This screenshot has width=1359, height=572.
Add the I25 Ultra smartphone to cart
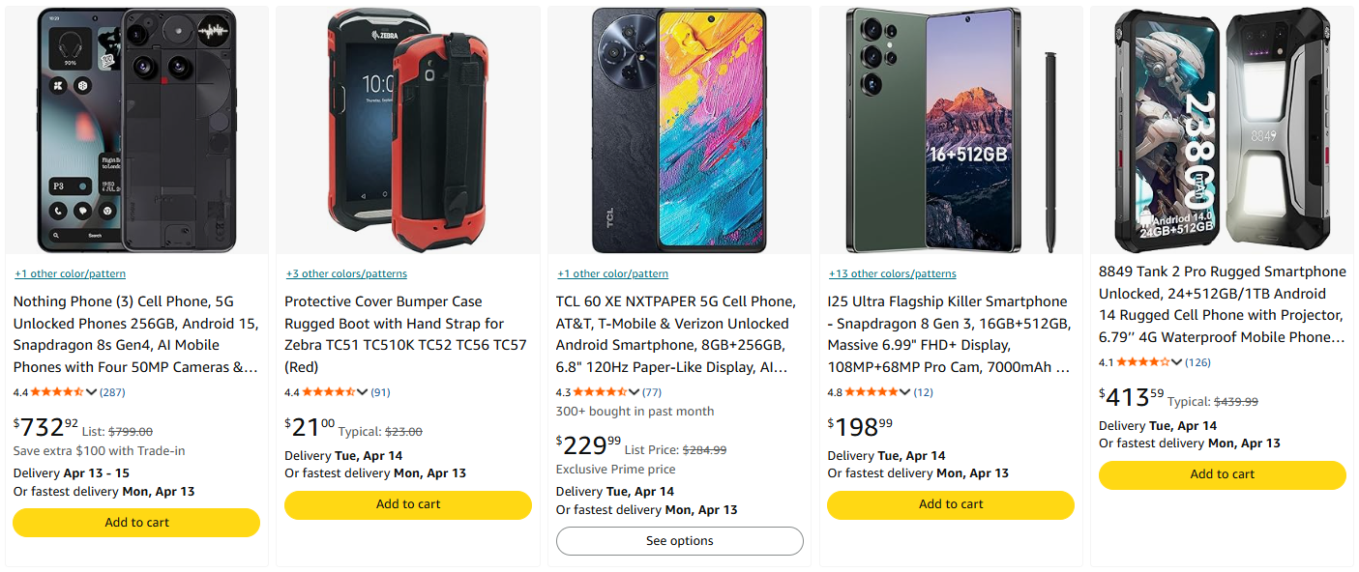[951, 504]
